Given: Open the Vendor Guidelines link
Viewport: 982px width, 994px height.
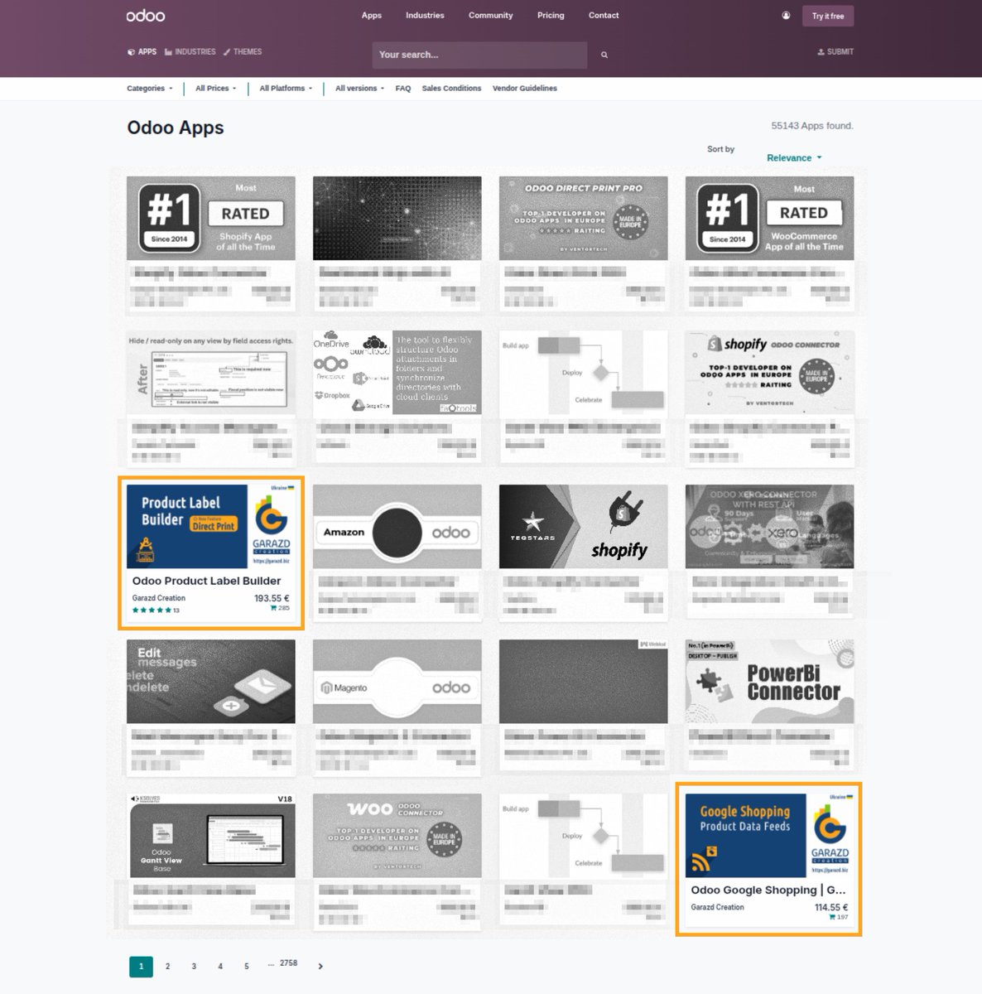Looking at the screenshot, I should pos(525,88).
